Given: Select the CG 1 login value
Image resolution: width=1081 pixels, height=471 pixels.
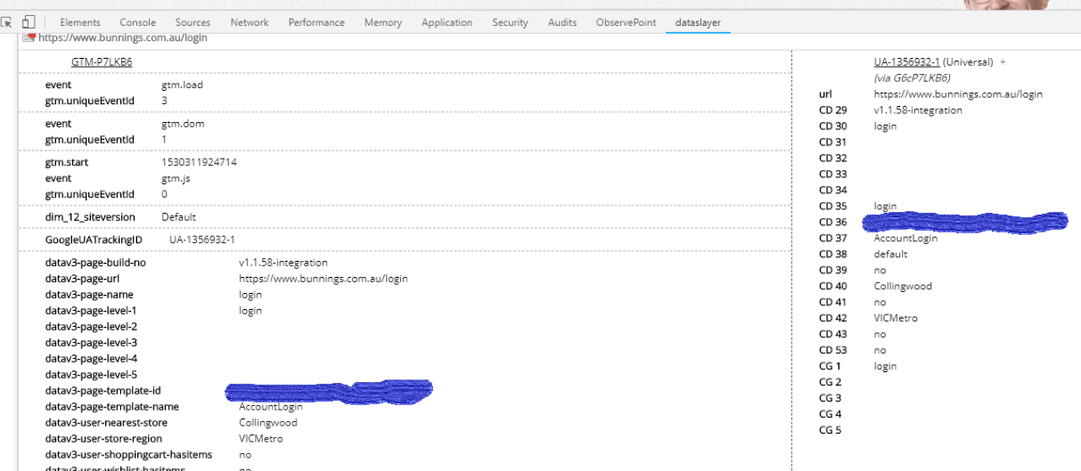Looking at the screenshot, I should tap(885, 367).
